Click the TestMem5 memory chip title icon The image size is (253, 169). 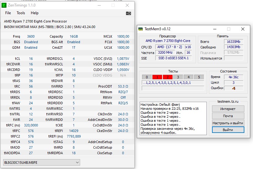(141, 29)
